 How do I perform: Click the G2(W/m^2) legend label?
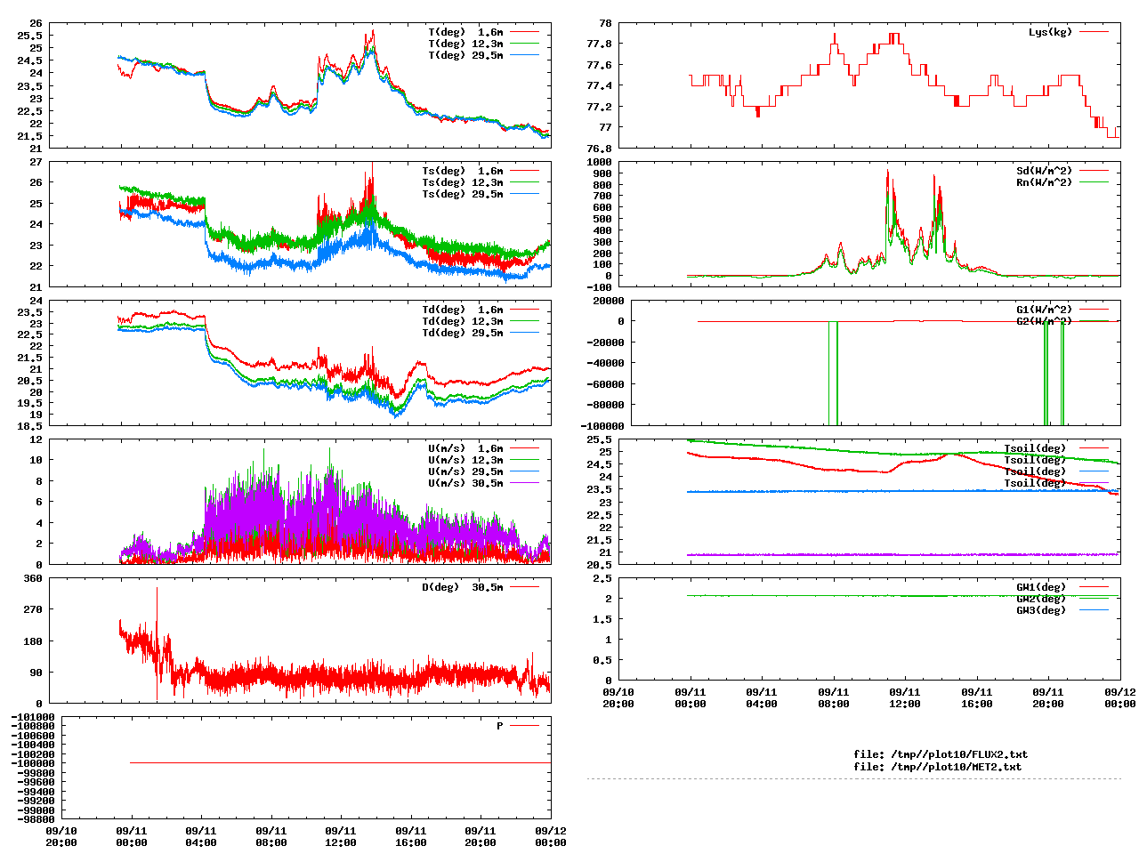pos(1045,321)
